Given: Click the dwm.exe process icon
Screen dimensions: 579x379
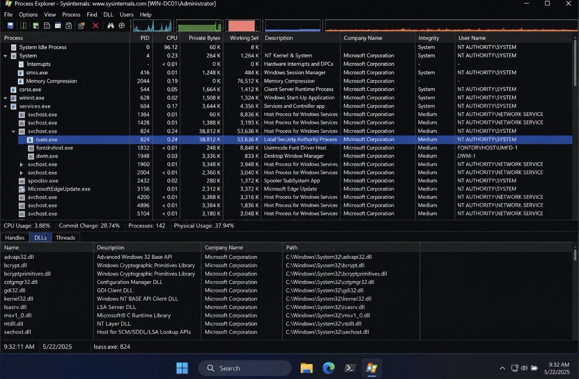Looking at the screenshot, I should tap(30, 156).
